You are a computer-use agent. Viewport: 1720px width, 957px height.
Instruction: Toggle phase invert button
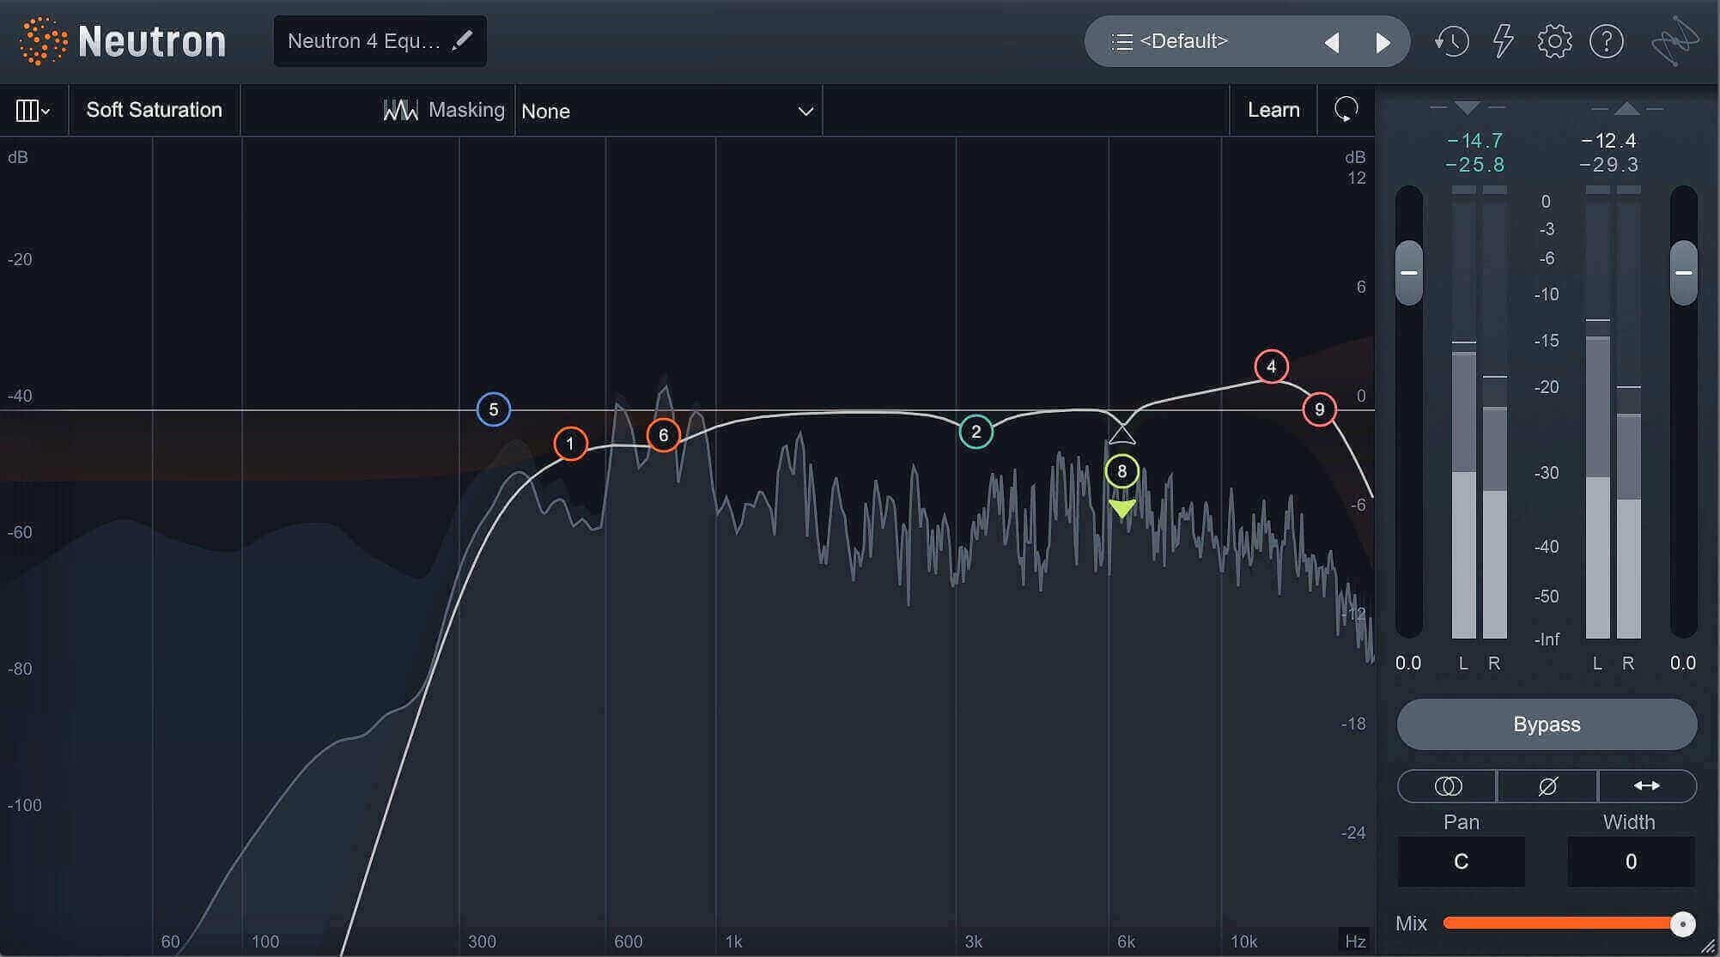pyautogui.click(x=1547, y=786)
